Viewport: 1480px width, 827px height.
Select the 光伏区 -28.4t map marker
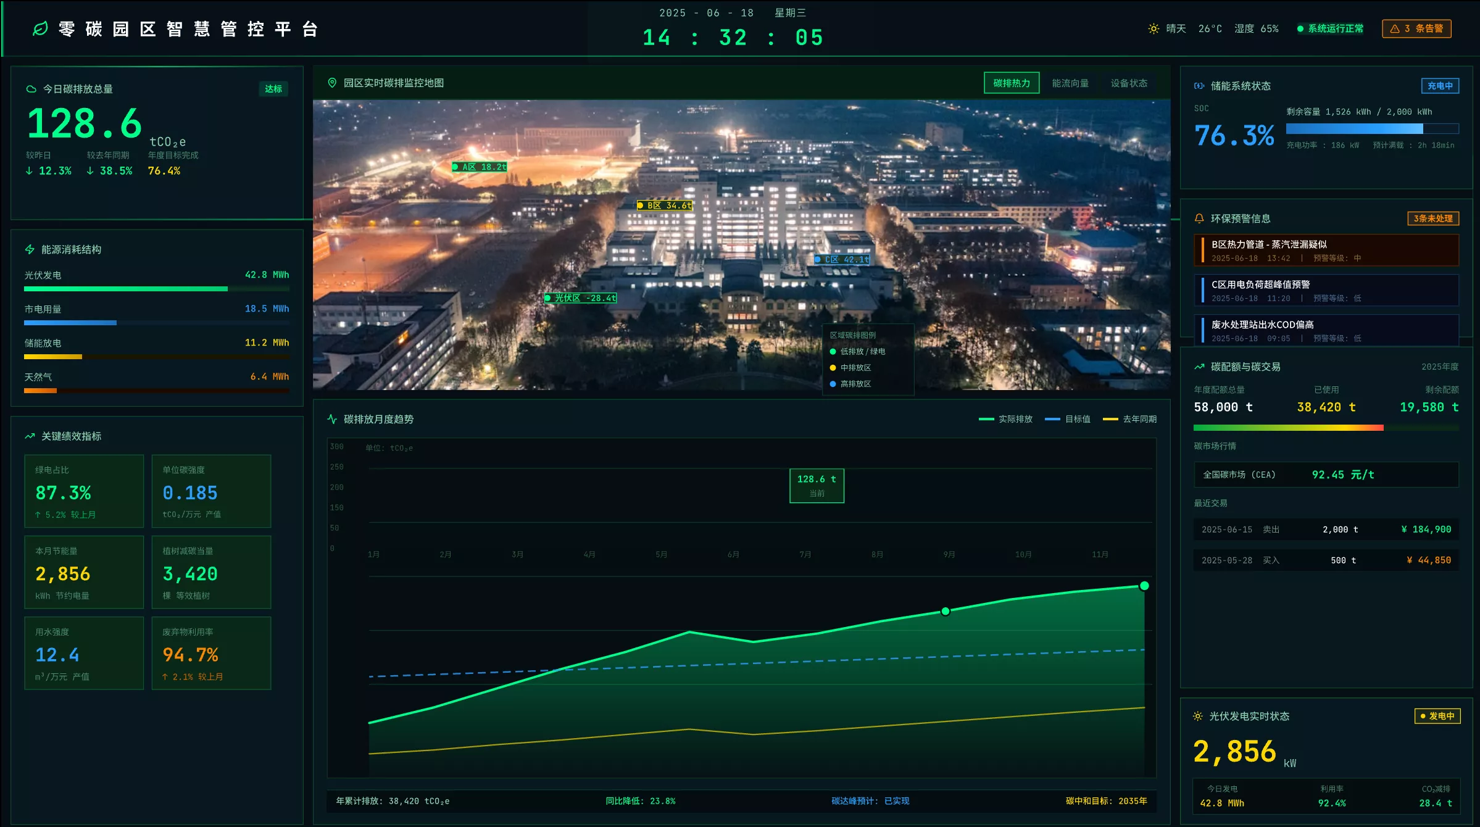point(581,297)
